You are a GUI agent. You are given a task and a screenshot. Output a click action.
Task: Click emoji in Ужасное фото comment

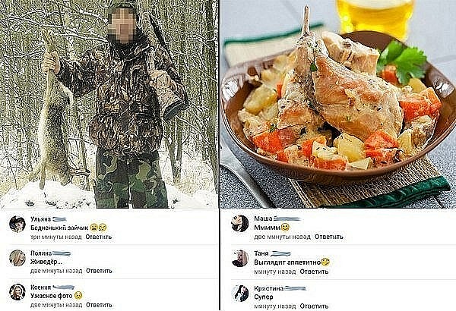(x=78, y=296)
